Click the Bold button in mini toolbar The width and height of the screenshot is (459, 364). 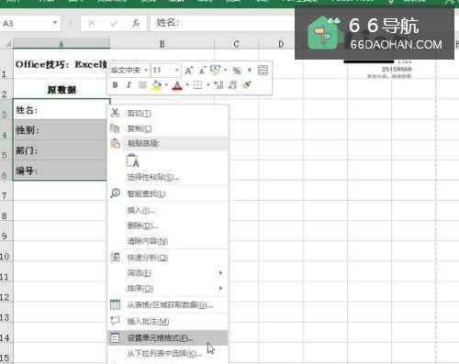point(115,85)
